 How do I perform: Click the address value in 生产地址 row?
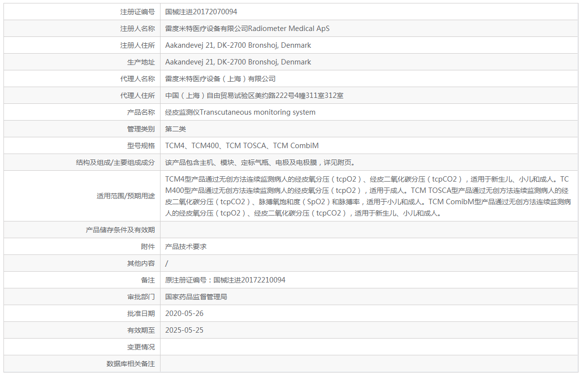coord(238,62)
